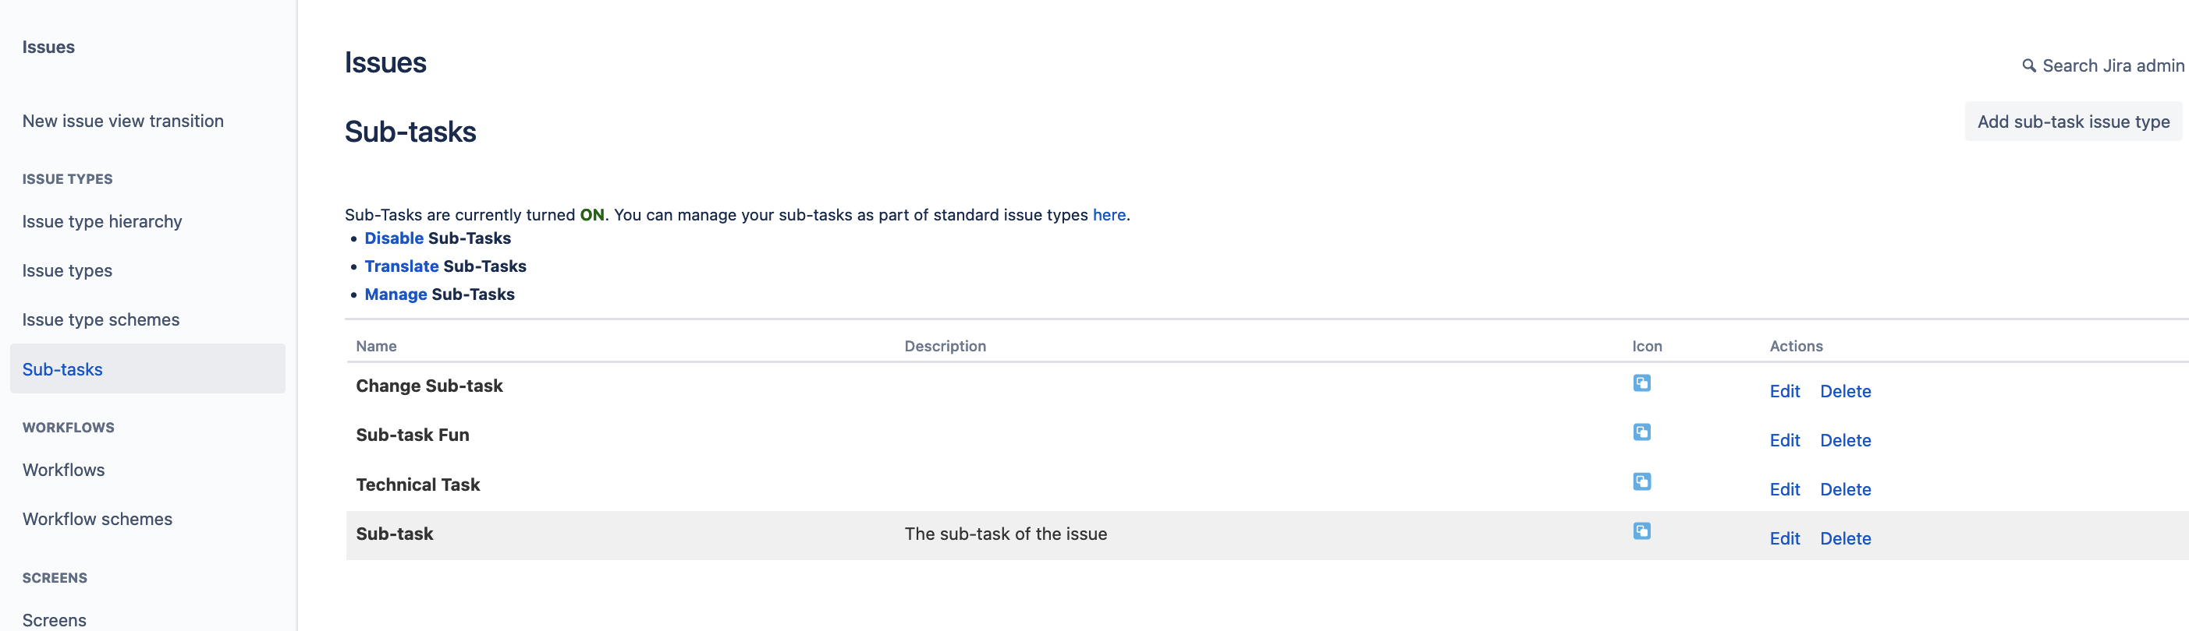Click Manage Sub-Tasks link

pos(396,294)
